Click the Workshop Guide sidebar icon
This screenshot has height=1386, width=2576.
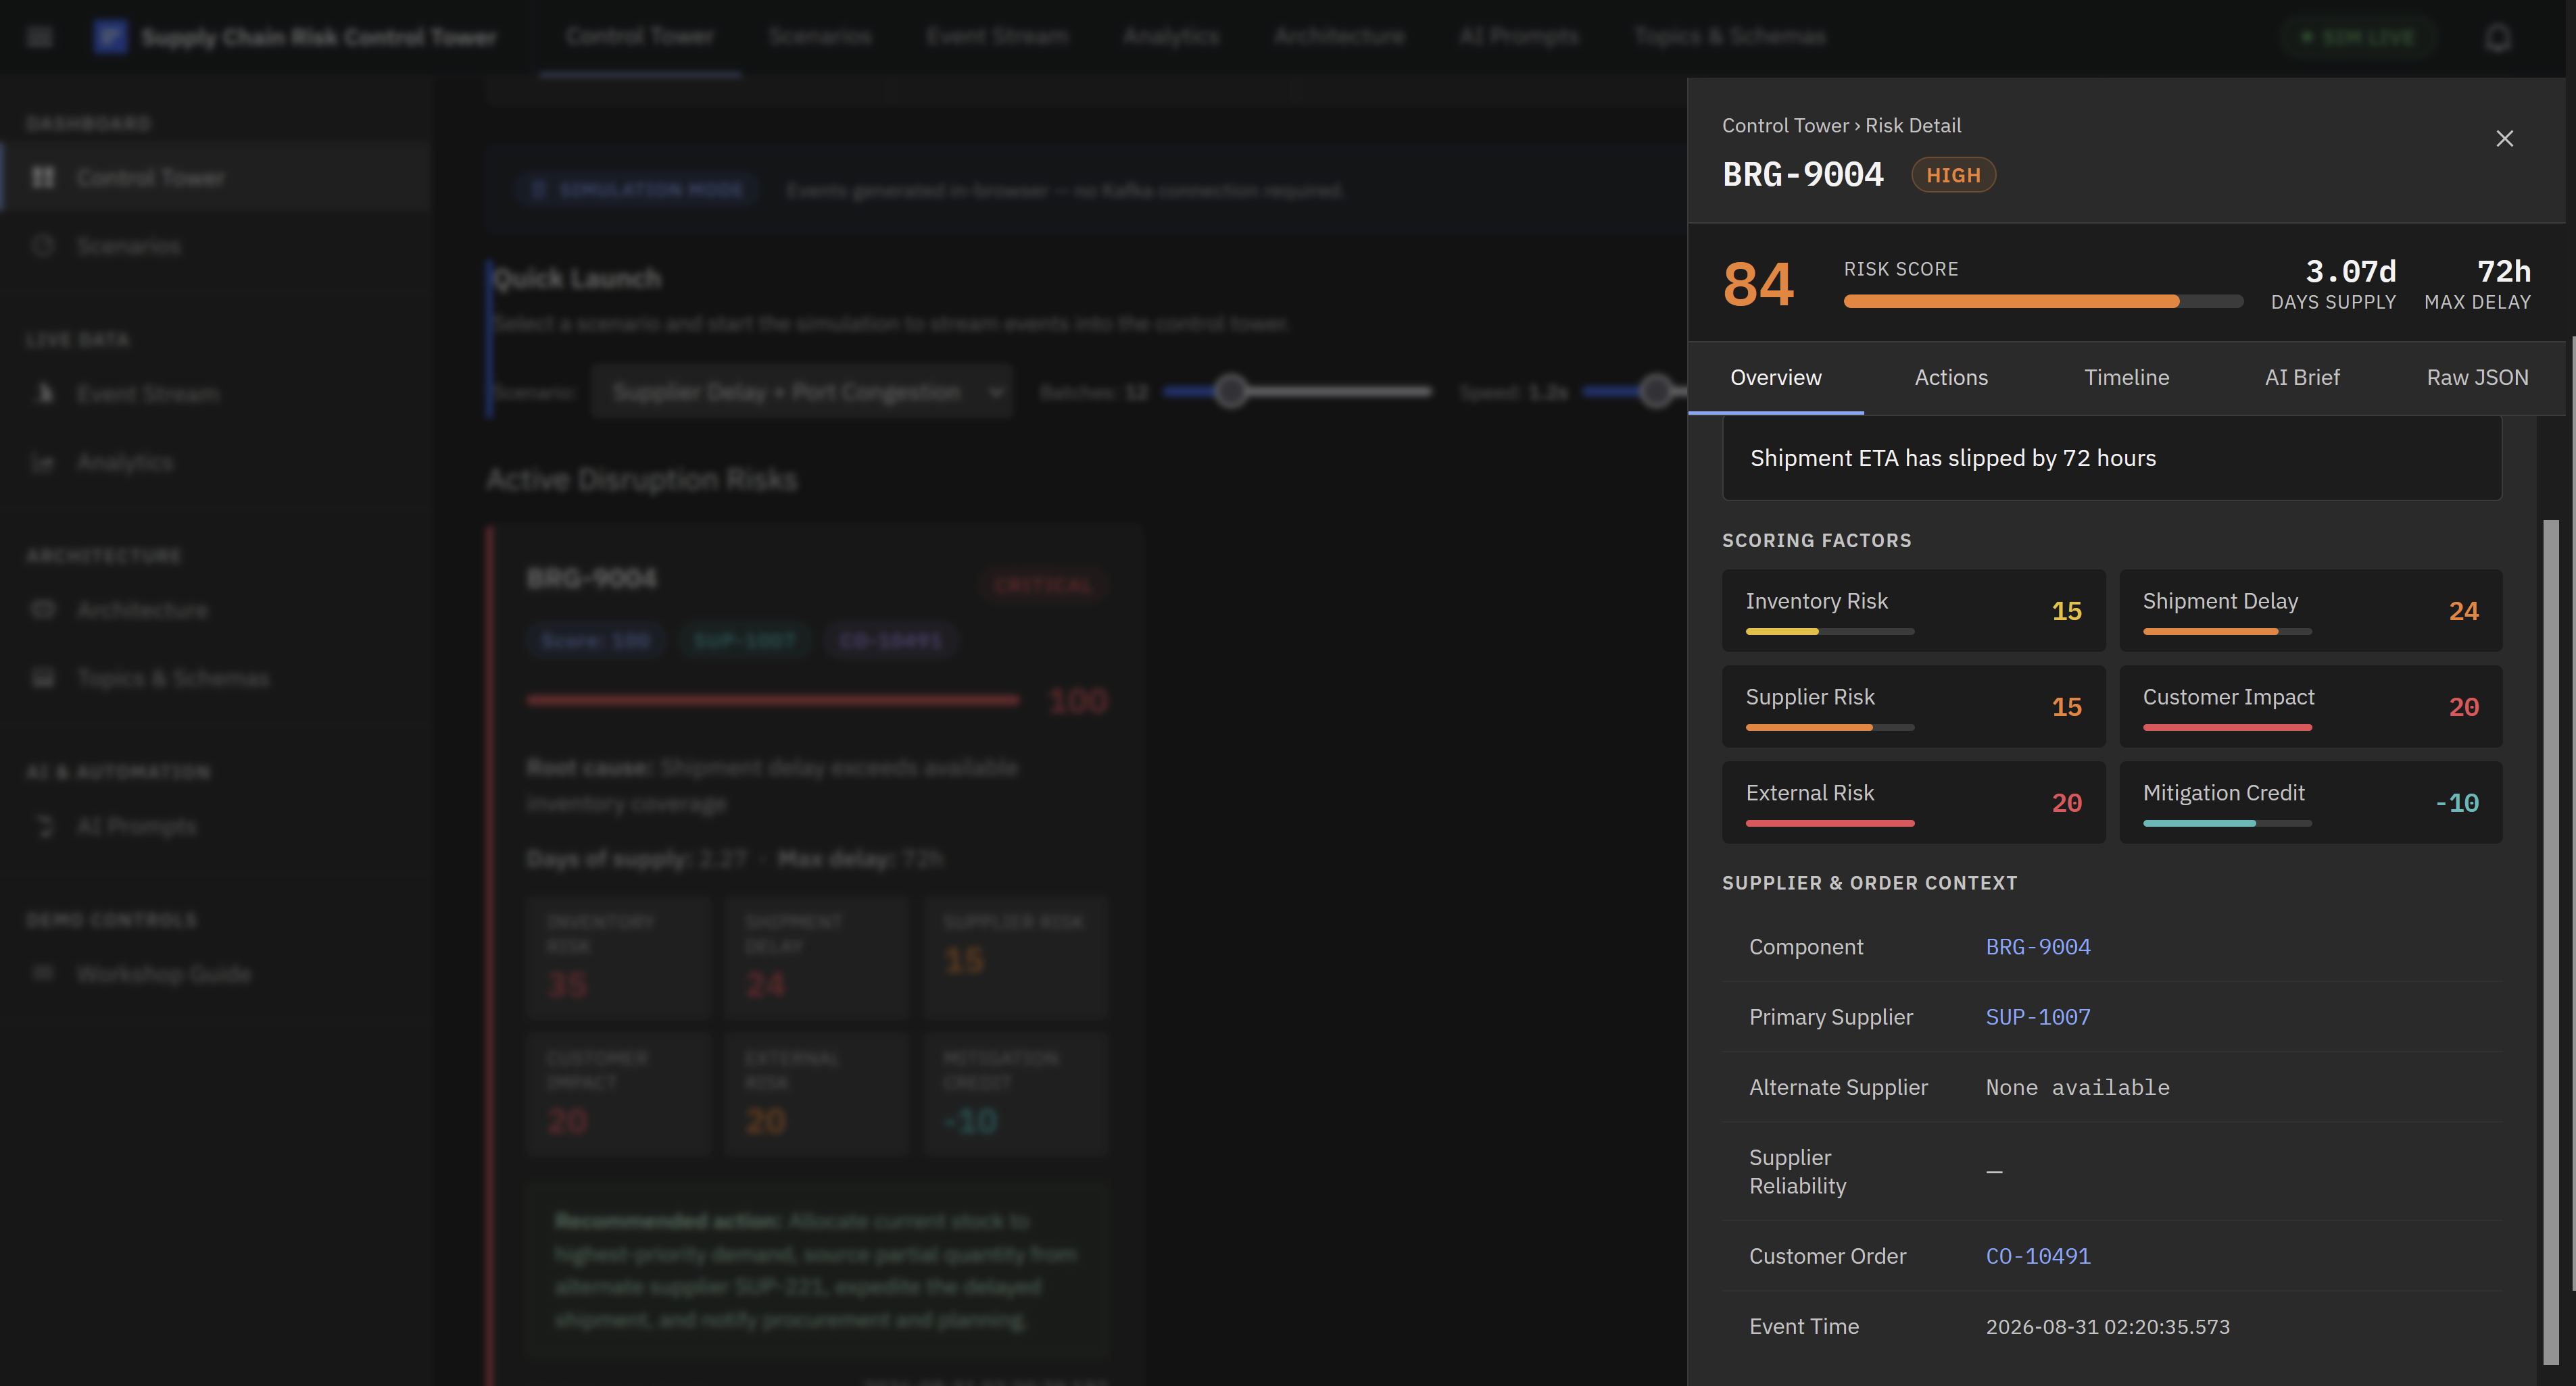(43, 973)
